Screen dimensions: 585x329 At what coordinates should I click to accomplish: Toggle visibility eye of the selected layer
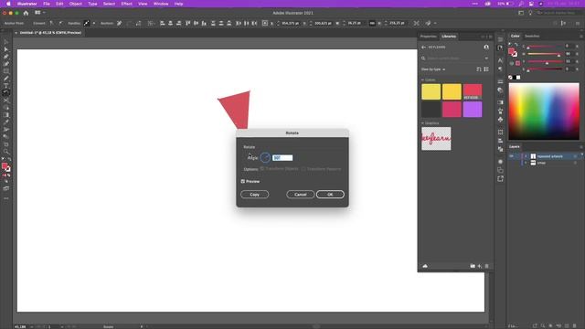point(512,156)
